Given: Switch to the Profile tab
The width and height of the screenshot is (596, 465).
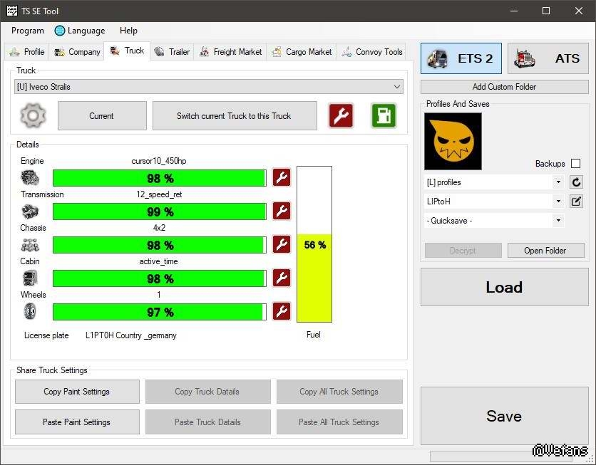Looking at the screenshot, I should [27, 52].
